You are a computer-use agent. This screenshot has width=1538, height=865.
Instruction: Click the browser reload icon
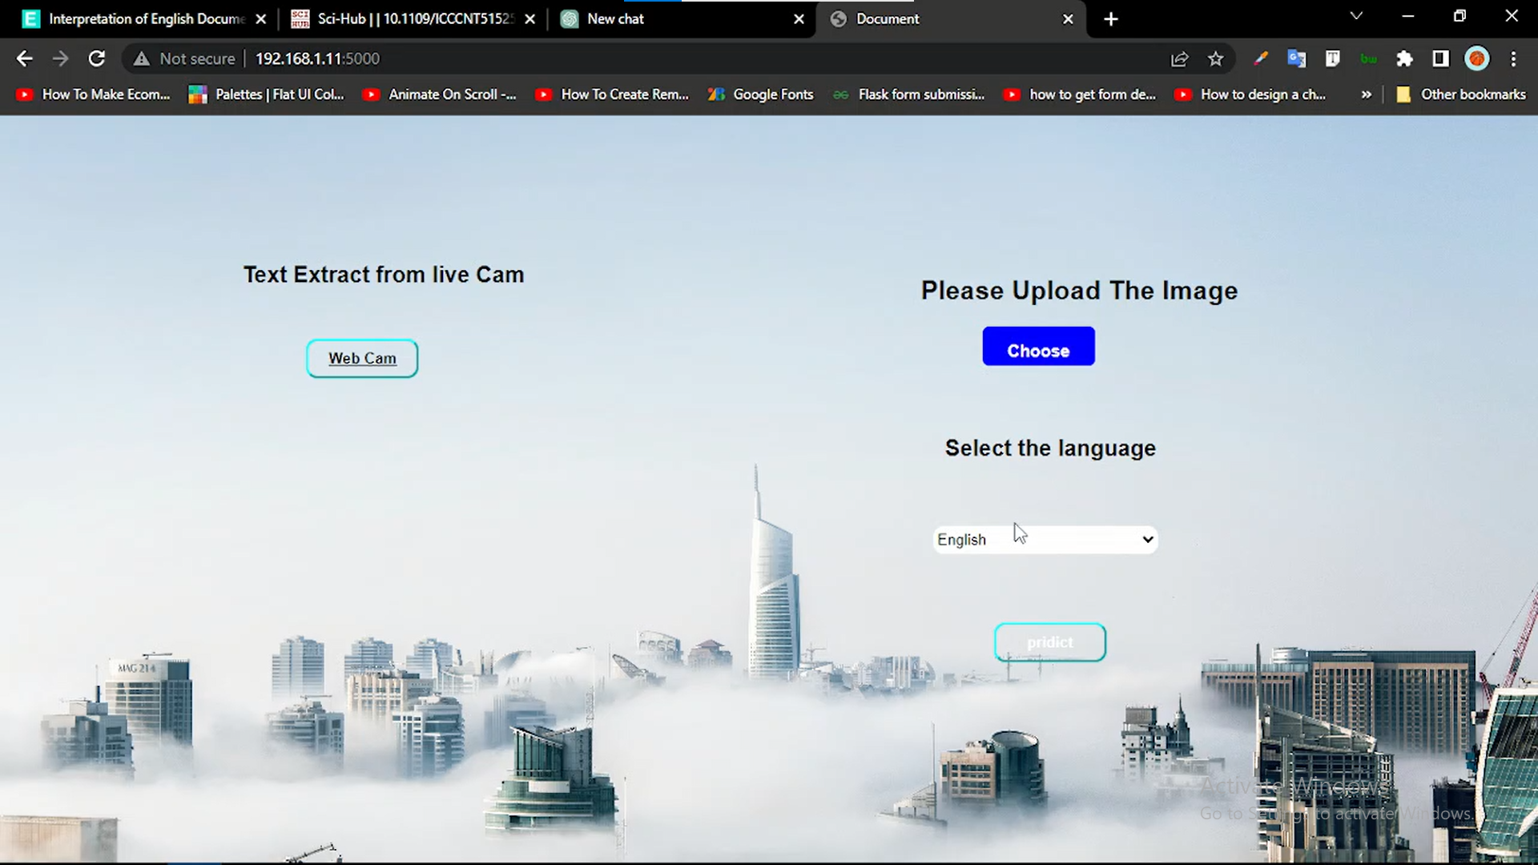[96, 58]
